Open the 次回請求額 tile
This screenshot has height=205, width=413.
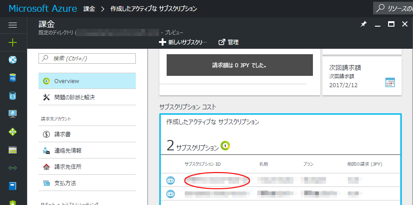click(x=362, y=76)
